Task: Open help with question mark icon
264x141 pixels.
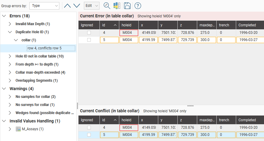Action: pyautogui.click(x=138, y=6)
